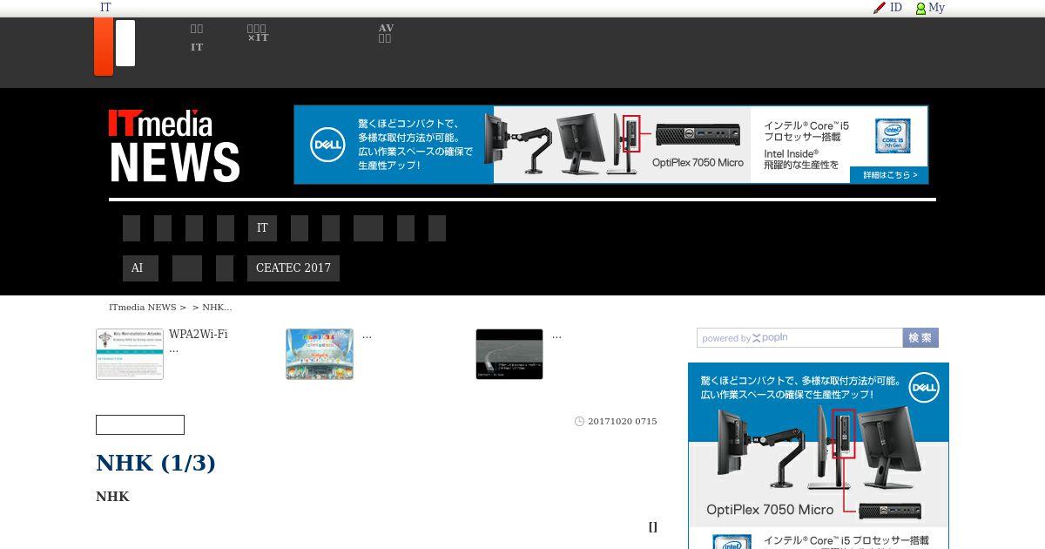Click the 20171020 0715 date text
Viewport: 1045px width, 549px height.
click(623, 421)
